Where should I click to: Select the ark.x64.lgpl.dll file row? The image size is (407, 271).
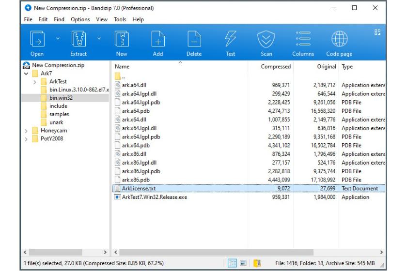coord(249,128)
